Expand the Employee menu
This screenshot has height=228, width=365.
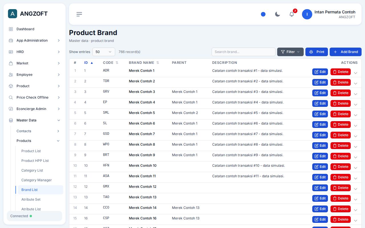click(x=35, y=75)
